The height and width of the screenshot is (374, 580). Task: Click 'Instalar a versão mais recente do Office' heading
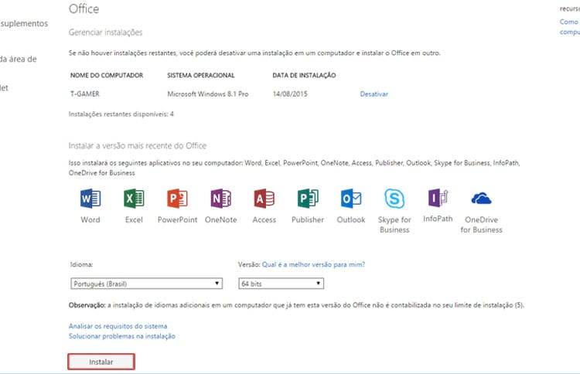pos(137,145)
